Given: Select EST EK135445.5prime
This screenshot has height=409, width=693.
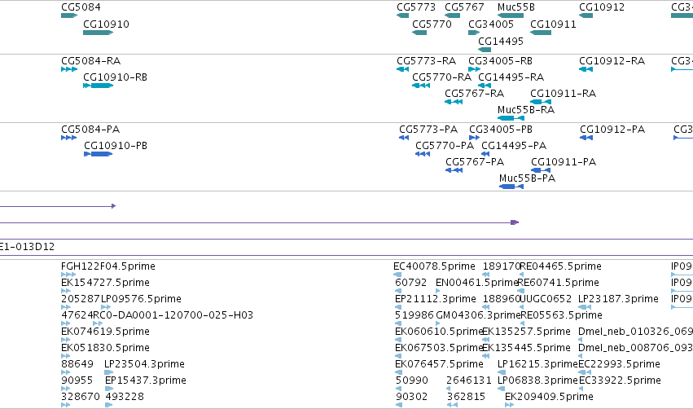Looking at the screenshot, I should (x=485, y=356).
